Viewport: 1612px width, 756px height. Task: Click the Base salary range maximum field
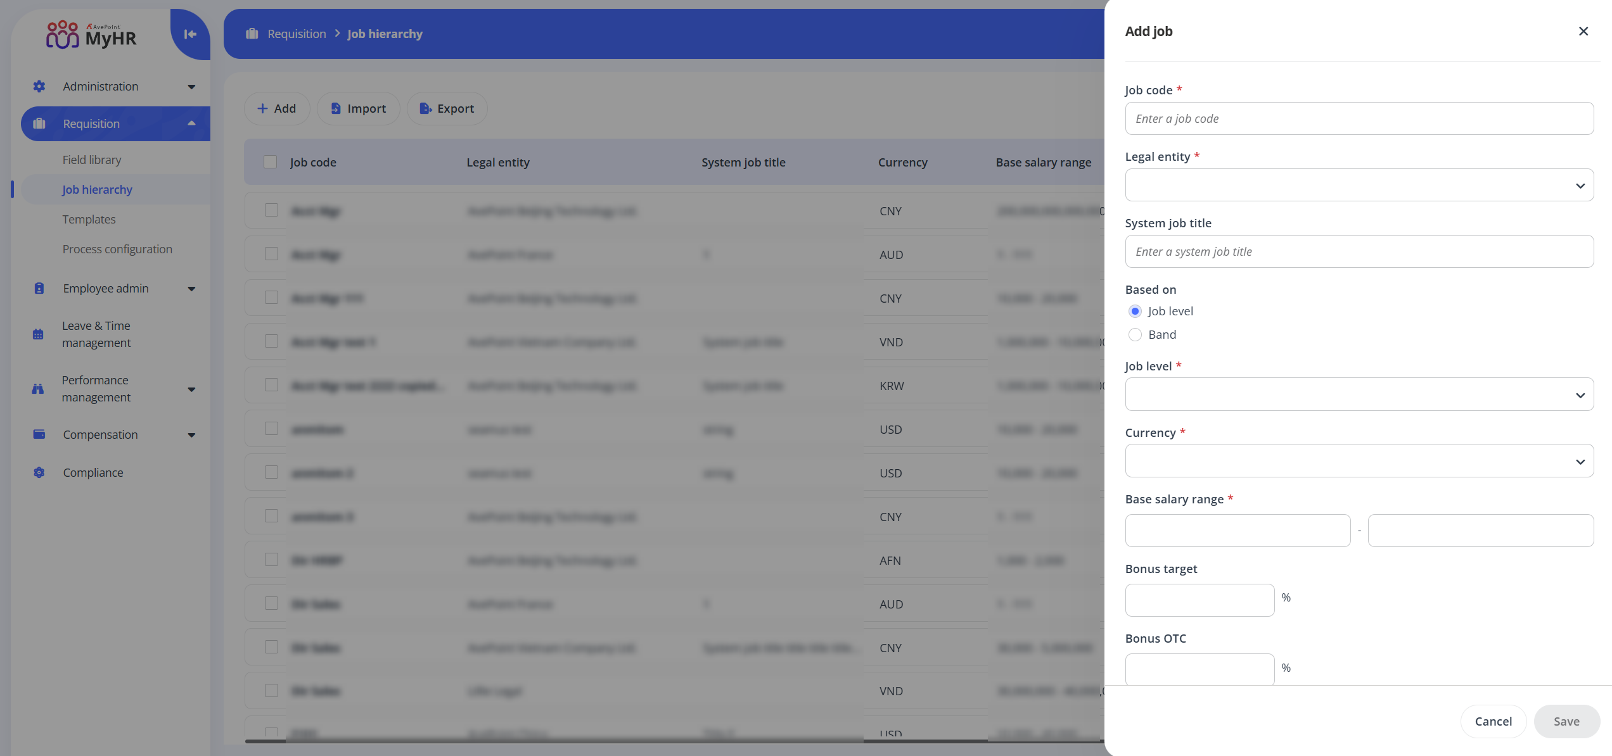tap(1481, 531)
